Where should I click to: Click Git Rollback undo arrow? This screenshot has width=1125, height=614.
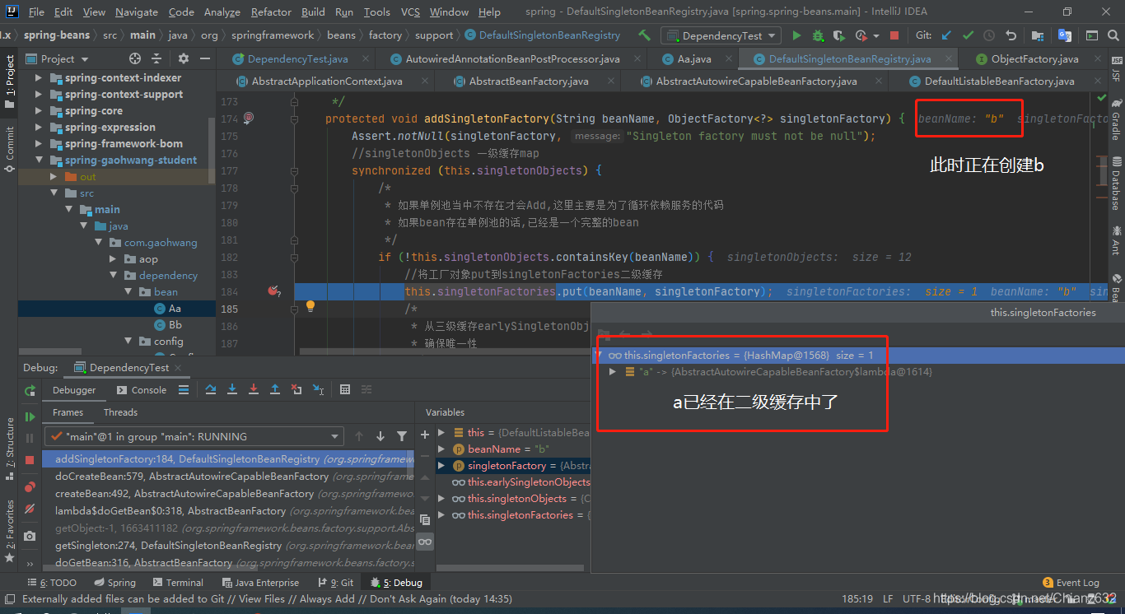(x=1011, y=35)
